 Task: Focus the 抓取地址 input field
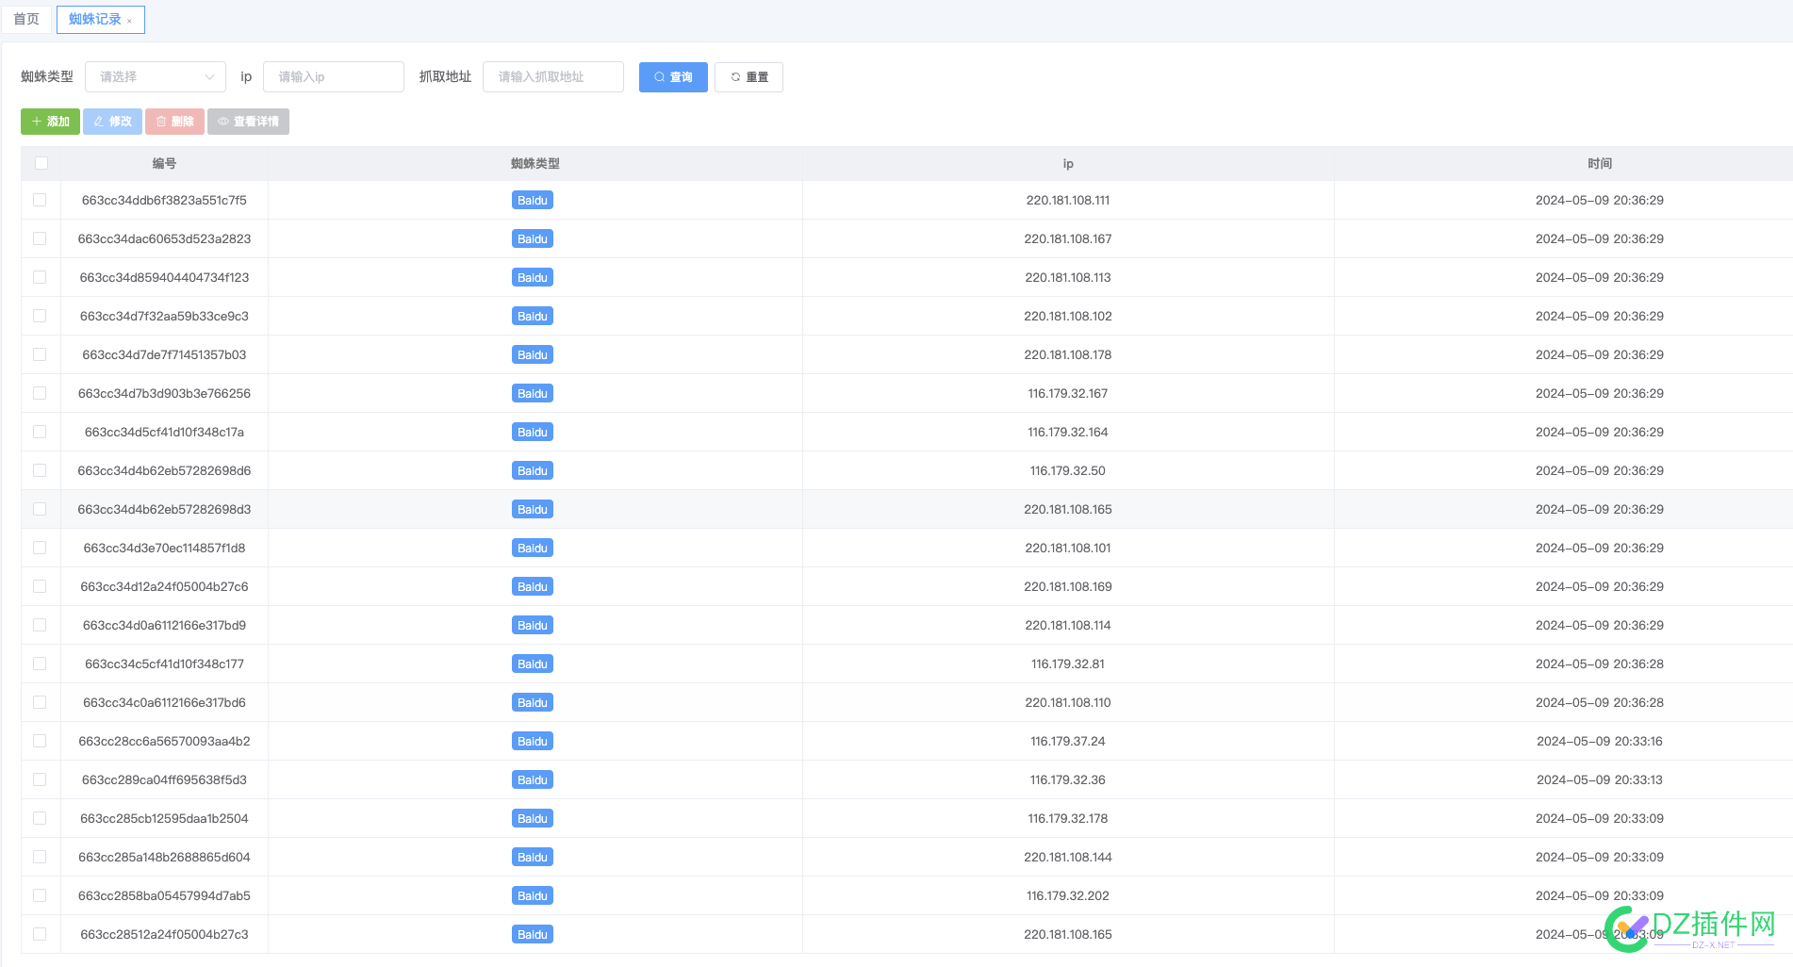(553, 77)
